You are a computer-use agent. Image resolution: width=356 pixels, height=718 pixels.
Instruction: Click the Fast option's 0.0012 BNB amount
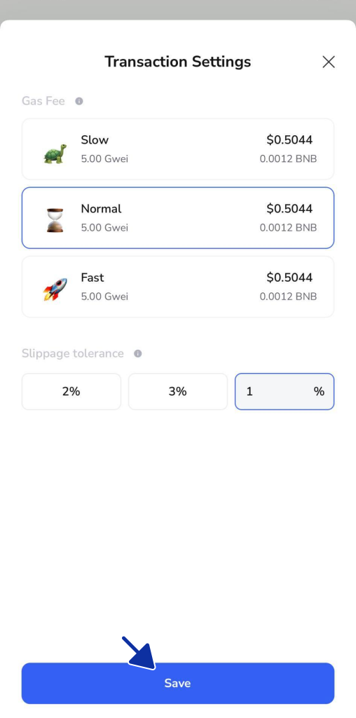tap(288, 297)
